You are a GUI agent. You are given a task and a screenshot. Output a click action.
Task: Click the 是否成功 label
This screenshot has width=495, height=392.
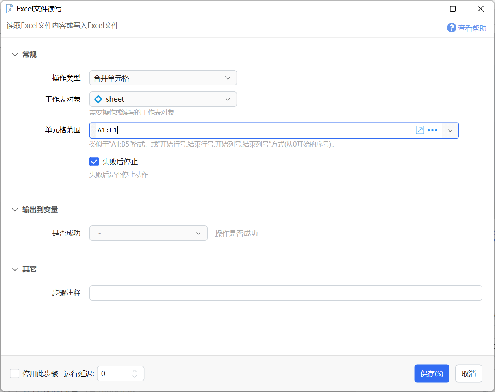tap(66, 233)
